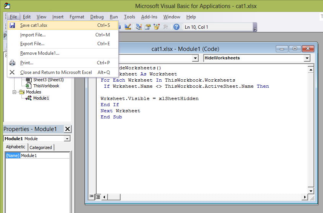Click the line 'Wrksheet.Visible = xlSheetHidden'

(x=150, y=98)
